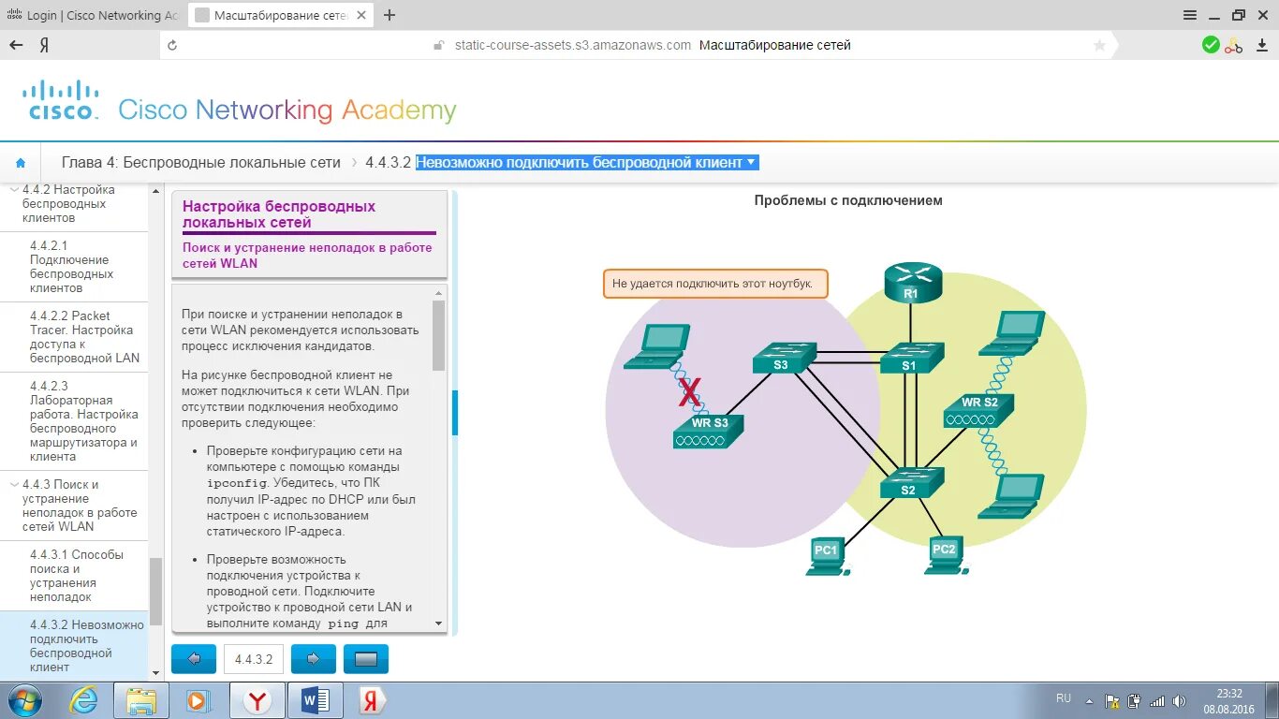1279x719 pixels.
Task: Click the navigation sidebar scrollbar thumb
Action: coord(156,591)
